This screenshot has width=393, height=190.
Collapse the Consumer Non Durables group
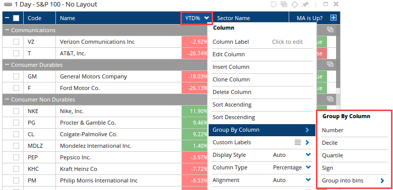[x=7, y=100]
